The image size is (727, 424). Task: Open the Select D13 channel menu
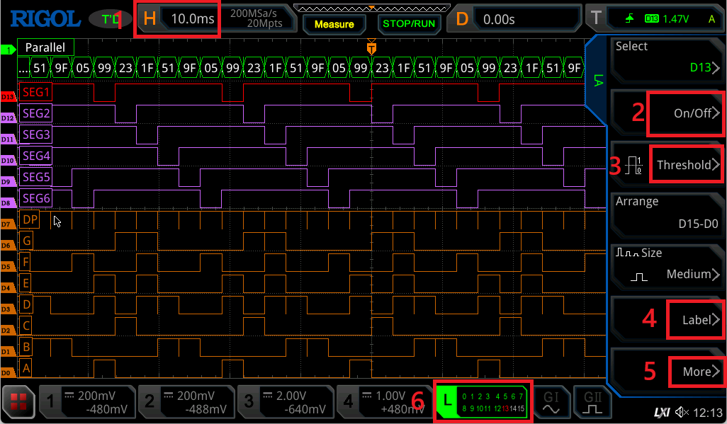666,59
